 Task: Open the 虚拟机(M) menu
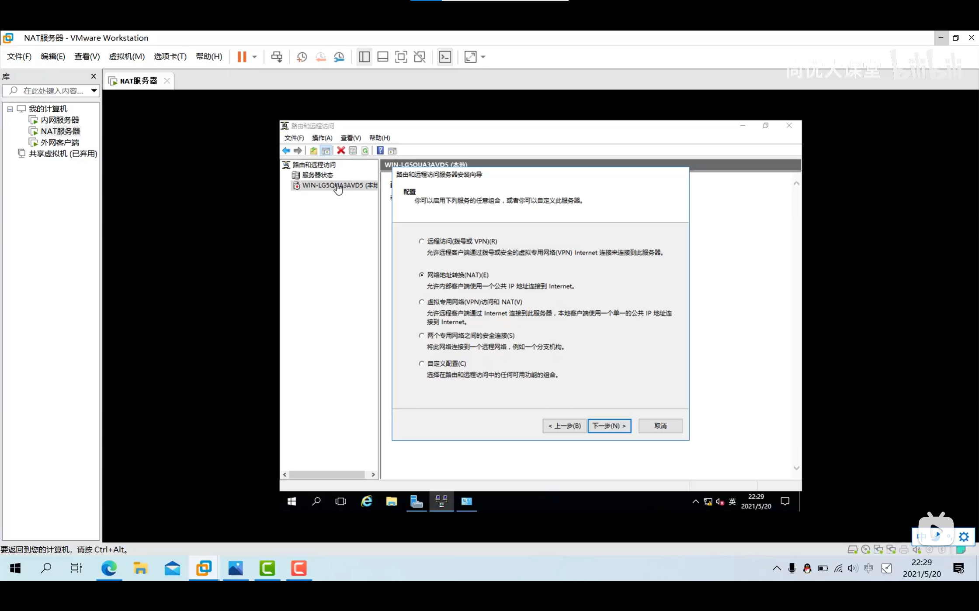pos(126,57)
